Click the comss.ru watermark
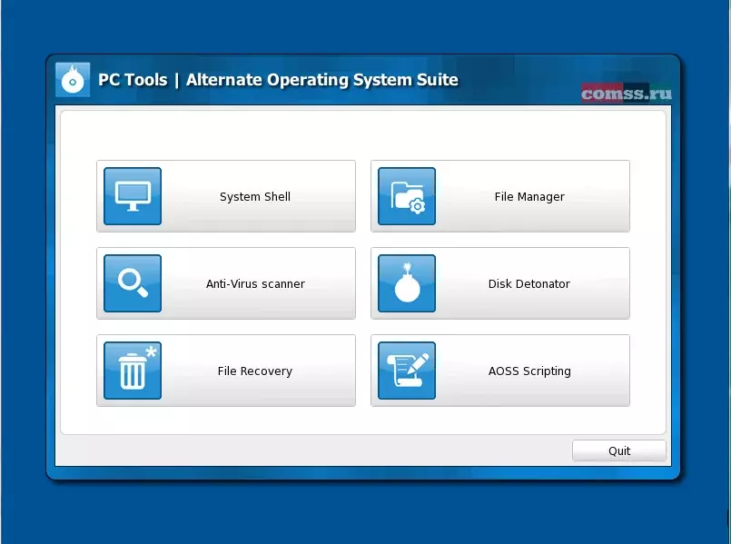Screen dimensions: 731x544 click(627, 94)
